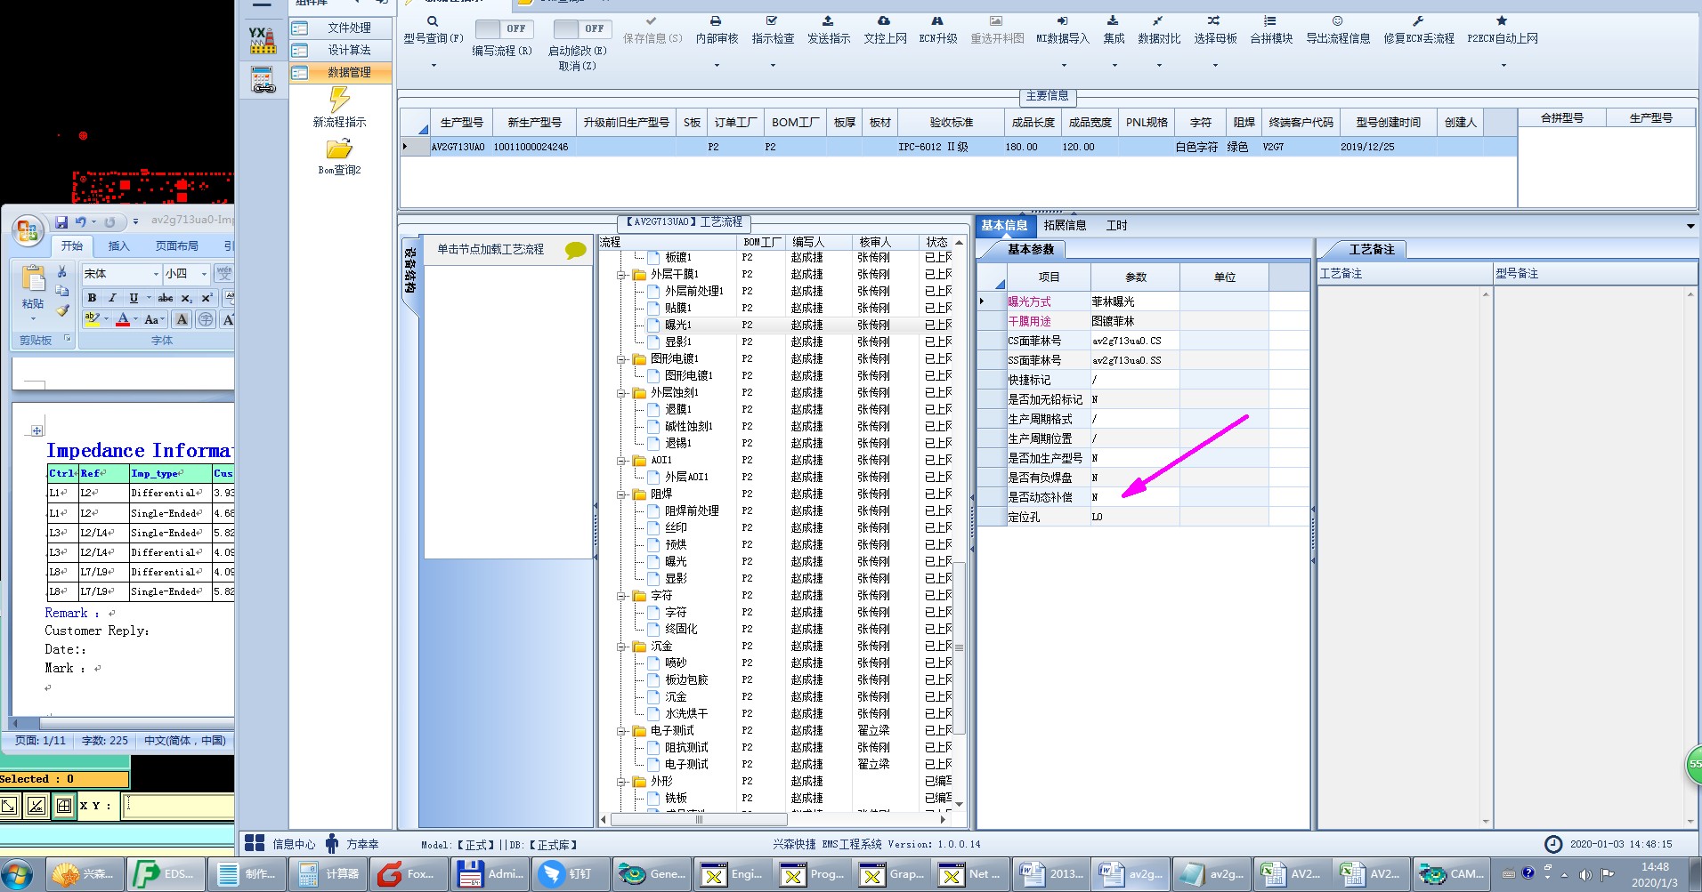Toggle the 启动修改 OFF switch
The image size is (1702, 892).
582,28
